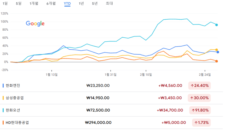Show the 1년 chart view
Viewport: 225px width, 130px height.
click(x=81, y=4)
